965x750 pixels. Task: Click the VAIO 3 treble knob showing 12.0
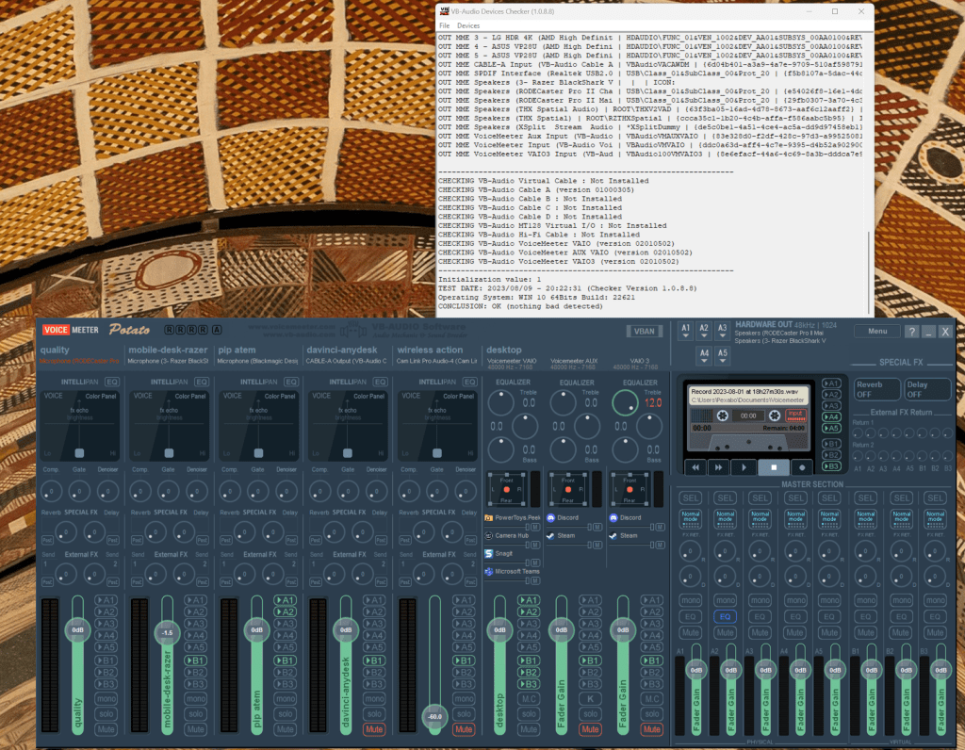pos(625,403)
